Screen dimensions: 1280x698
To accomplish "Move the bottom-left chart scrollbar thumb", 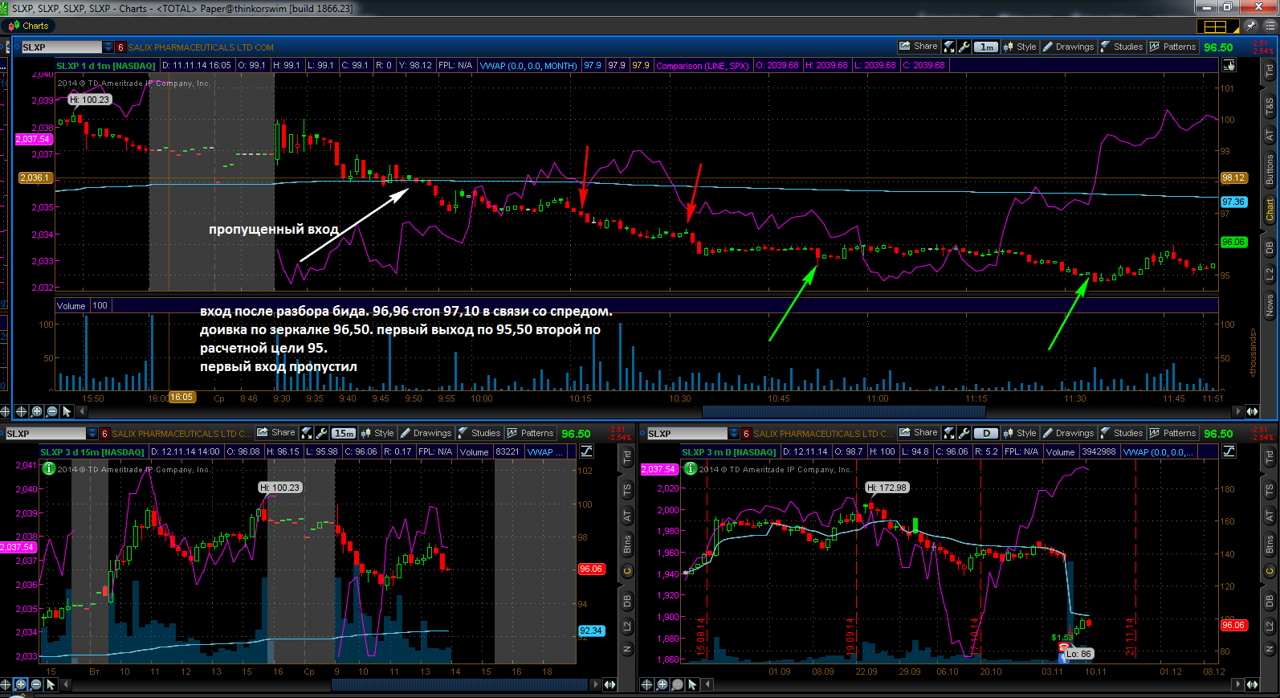I will [461, 684].
